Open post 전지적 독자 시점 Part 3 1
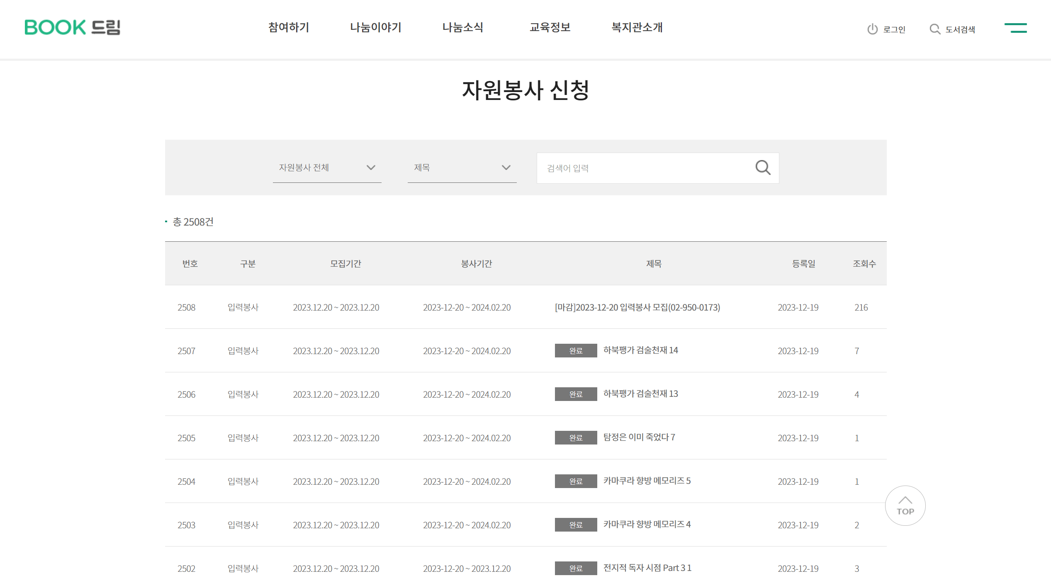 tap(647, 568)
